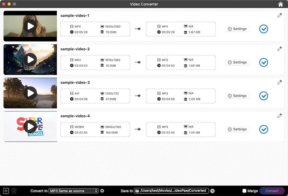Open output format gear settings icon
The image size is (288, 196).
102,191
